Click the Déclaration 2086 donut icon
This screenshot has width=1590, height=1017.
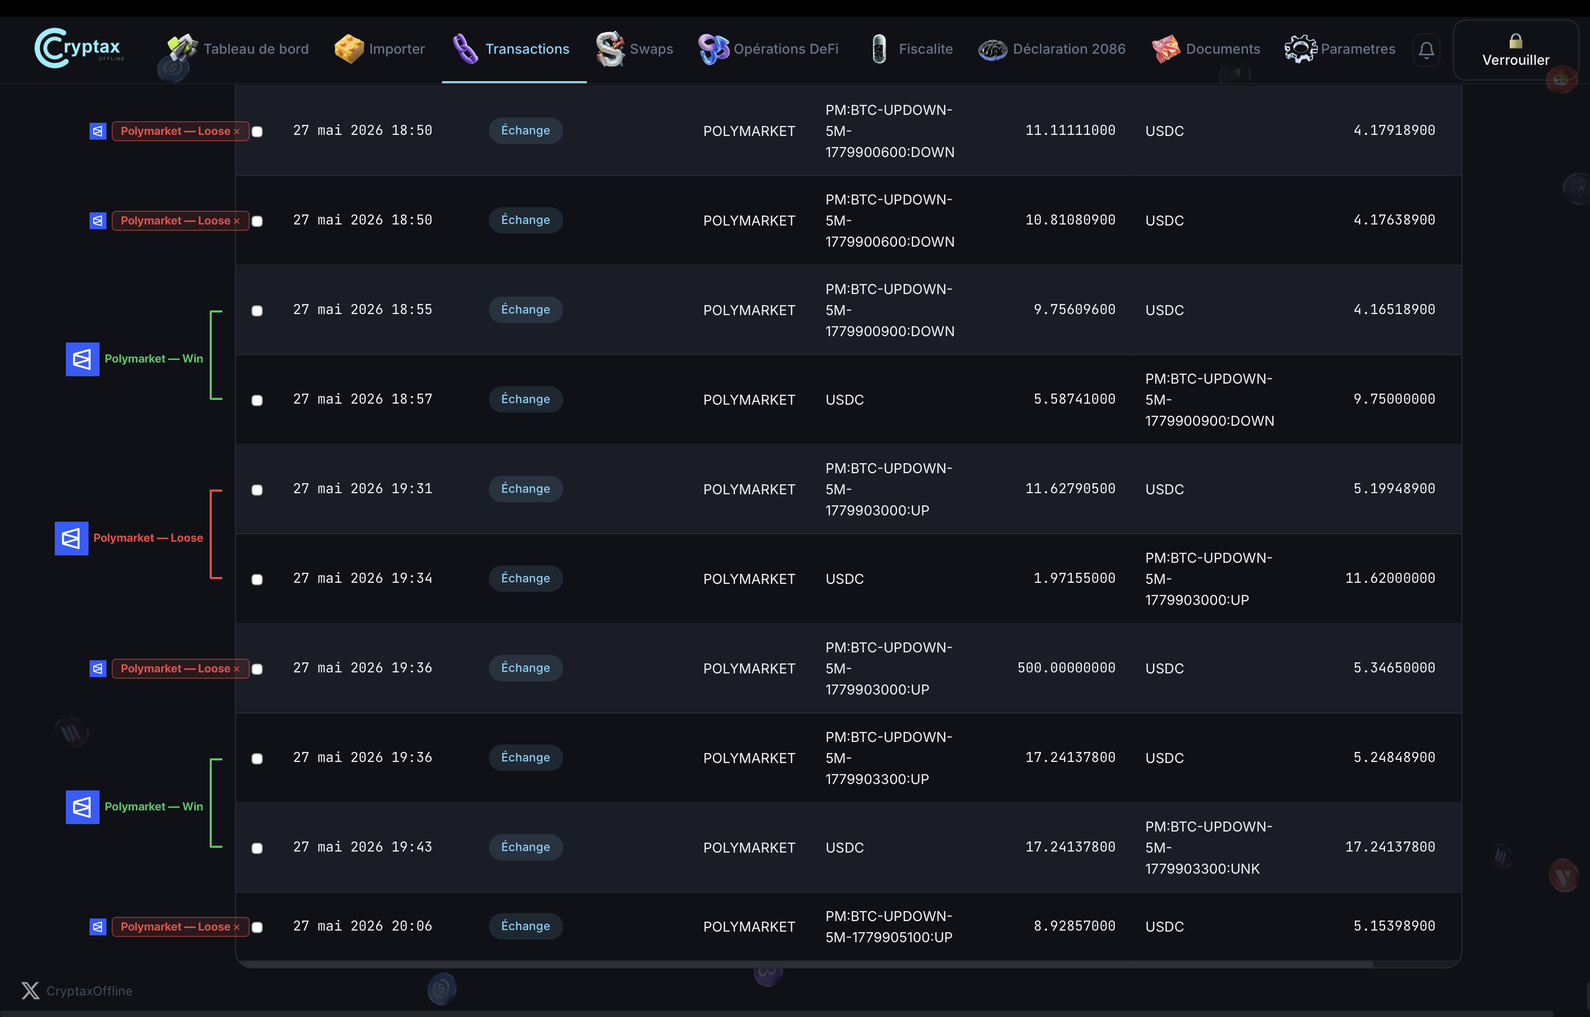pyautogui.click(x=993, y=50)
